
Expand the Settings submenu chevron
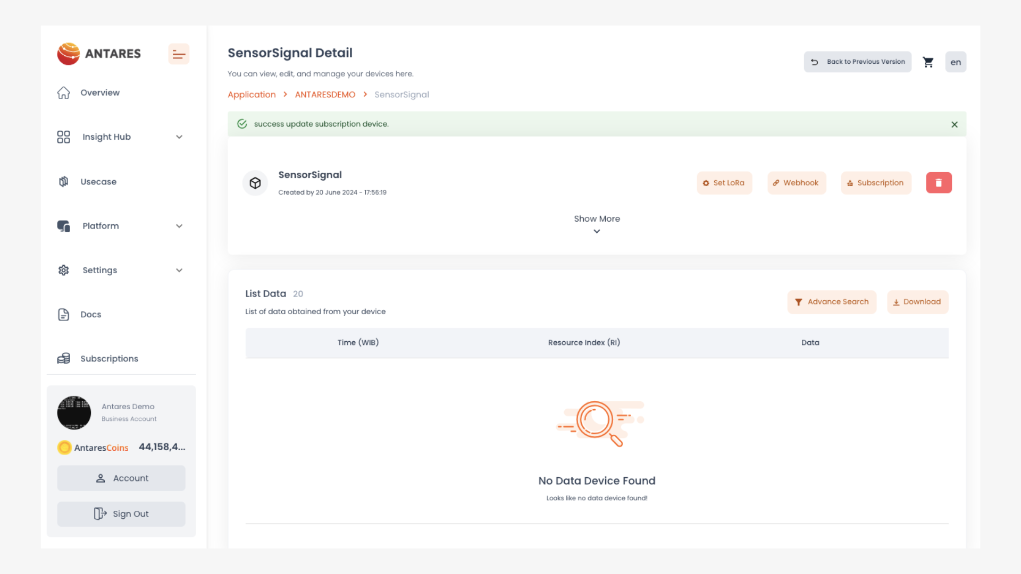point(179,271)
